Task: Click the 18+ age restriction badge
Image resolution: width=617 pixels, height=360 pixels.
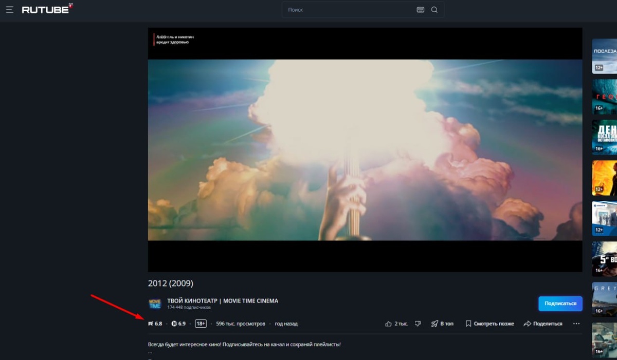Action: (x=201, y=324)
